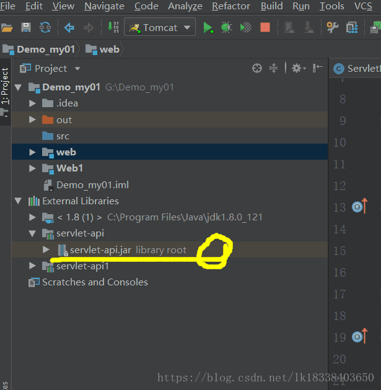
Task: Open the Navigate menu
Action: [x=104, y=6]
